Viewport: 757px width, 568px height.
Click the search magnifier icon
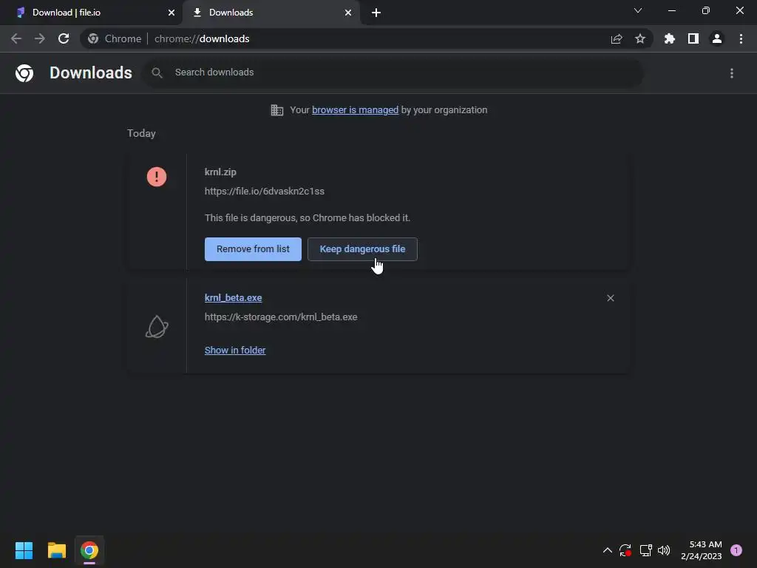157,73
